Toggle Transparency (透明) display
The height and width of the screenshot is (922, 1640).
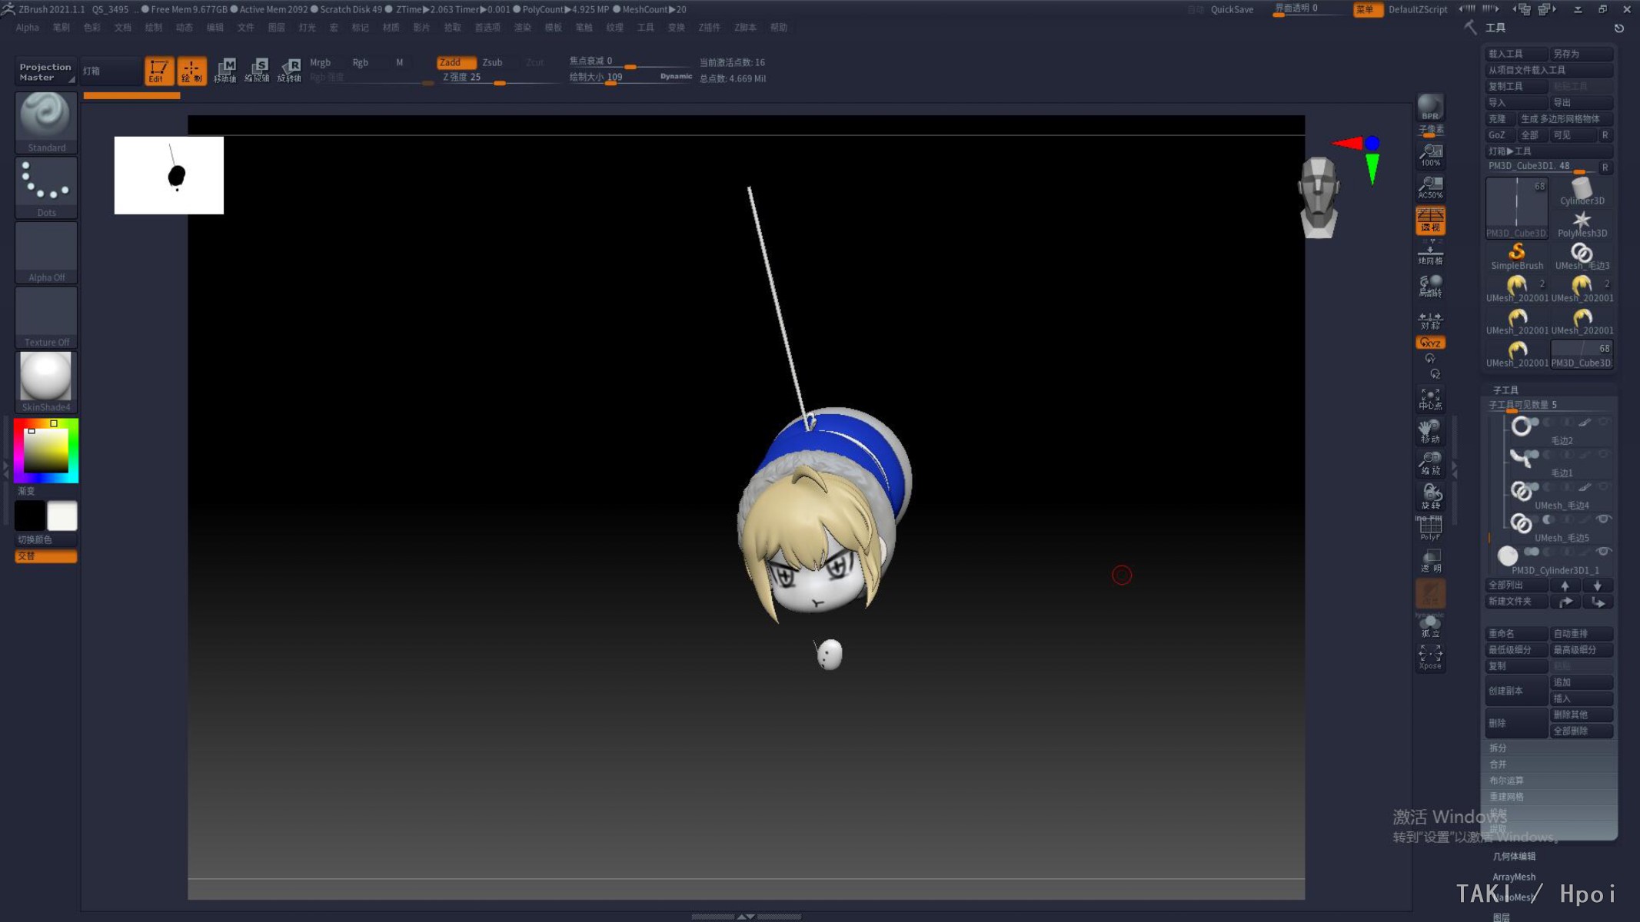pyautogui.click(x=1430, y=561)
